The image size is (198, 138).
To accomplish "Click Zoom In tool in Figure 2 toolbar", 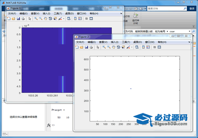I will [x=104, y=47].
